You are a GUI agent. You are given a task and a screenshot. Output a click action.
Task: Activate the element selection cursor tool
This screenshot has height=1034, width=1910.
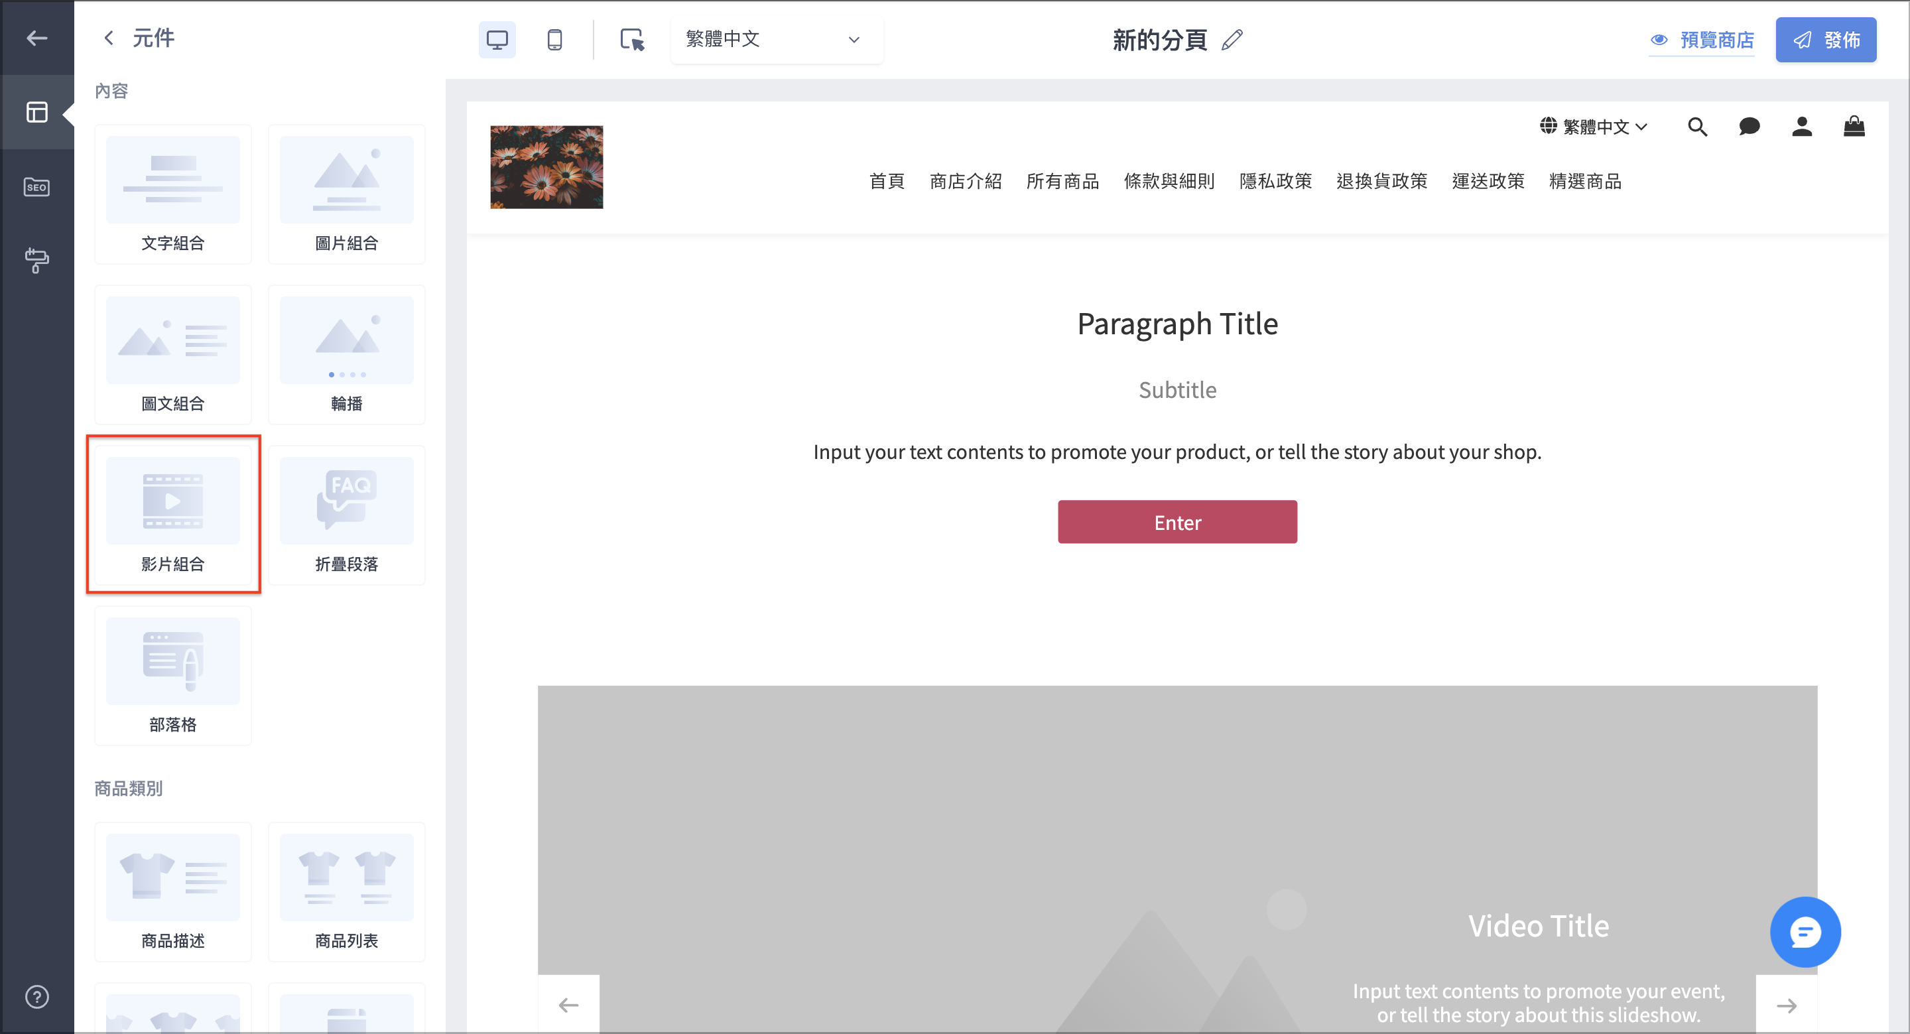(632, 39)
